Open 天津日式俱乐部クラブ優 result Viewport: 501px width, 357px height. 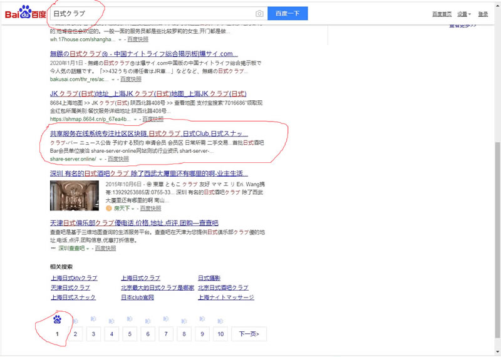[134, 223]
